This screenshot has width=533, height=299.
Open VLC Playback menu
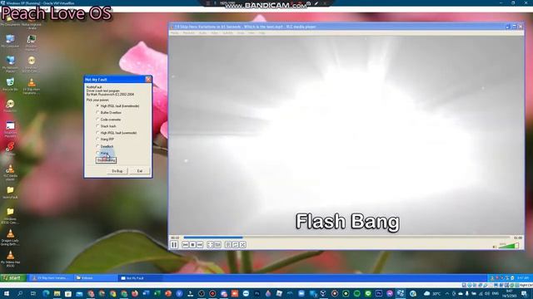(189, 33)
